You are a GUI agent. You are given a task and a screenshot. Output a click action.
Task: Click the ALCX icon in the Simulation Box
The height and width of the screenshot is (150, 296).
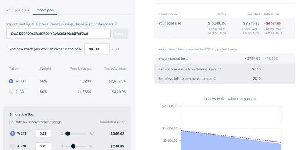13,146
